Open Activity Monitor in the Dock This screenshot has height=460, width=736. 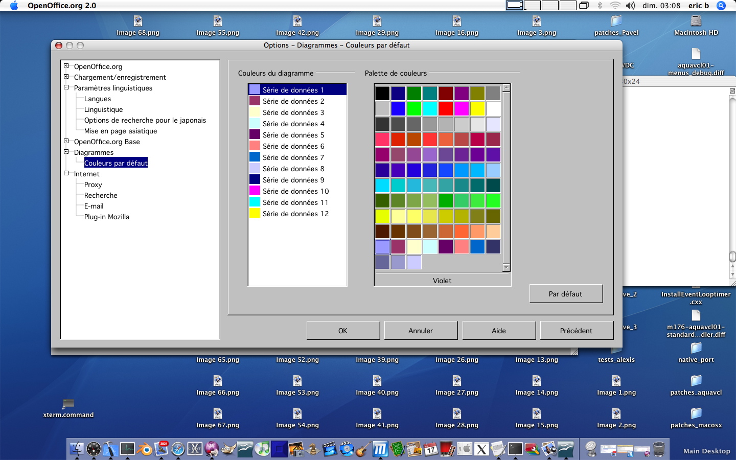click(127, 449)
